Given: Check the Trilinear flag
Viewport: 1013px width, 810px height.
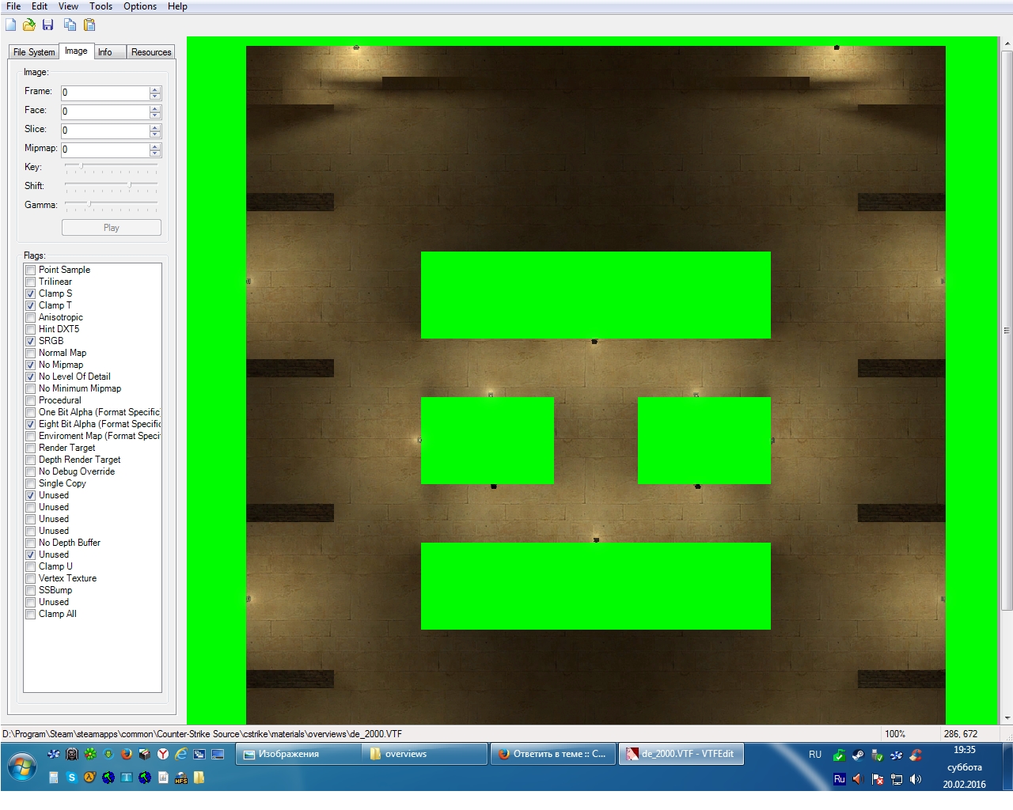Looking at the screenshot, I should coord(30,282).
